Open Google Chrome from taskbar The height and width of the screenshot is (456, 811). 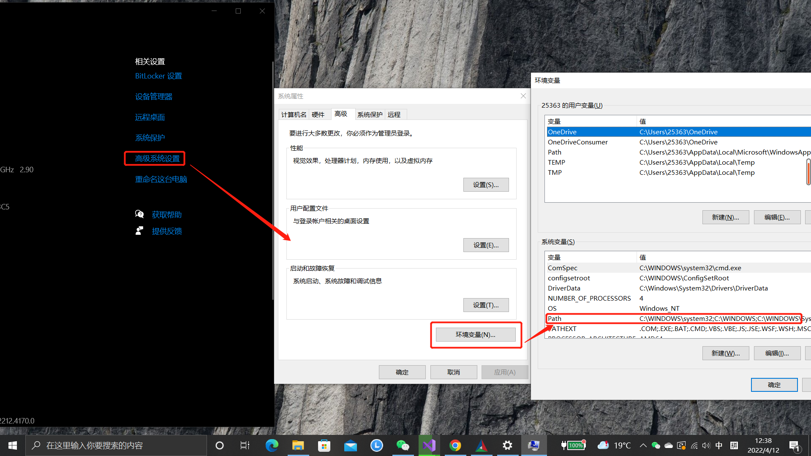point(455,445)
